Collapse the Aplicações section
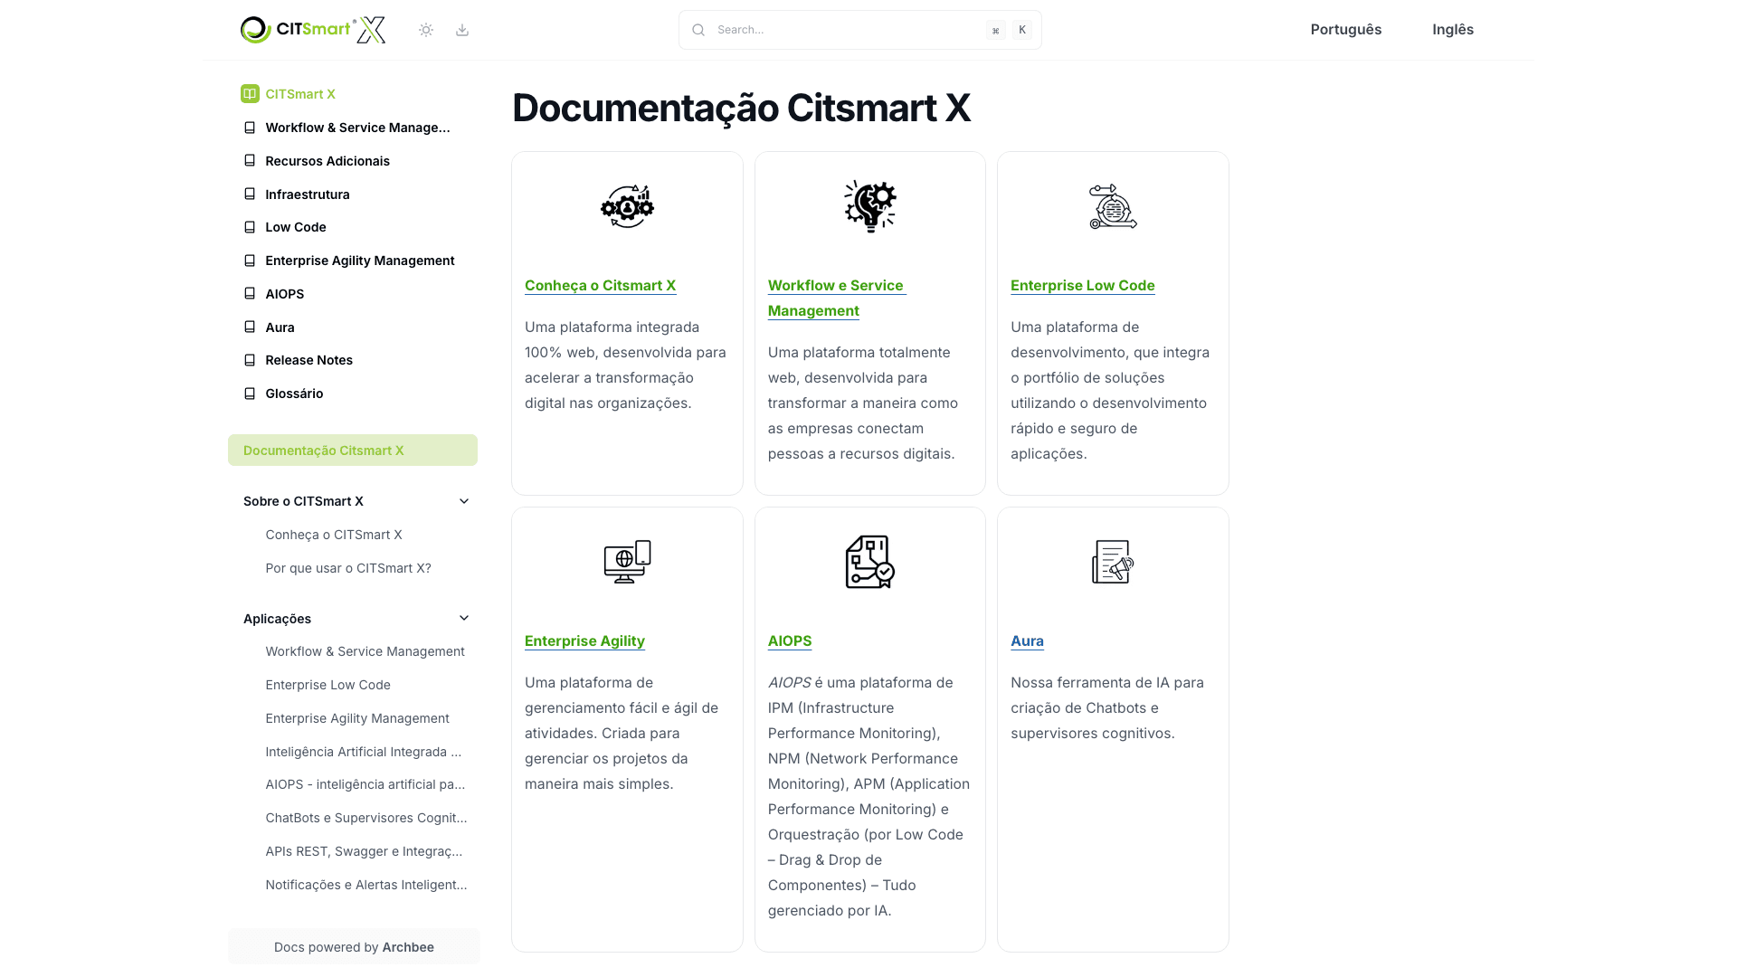 point(463,618)
